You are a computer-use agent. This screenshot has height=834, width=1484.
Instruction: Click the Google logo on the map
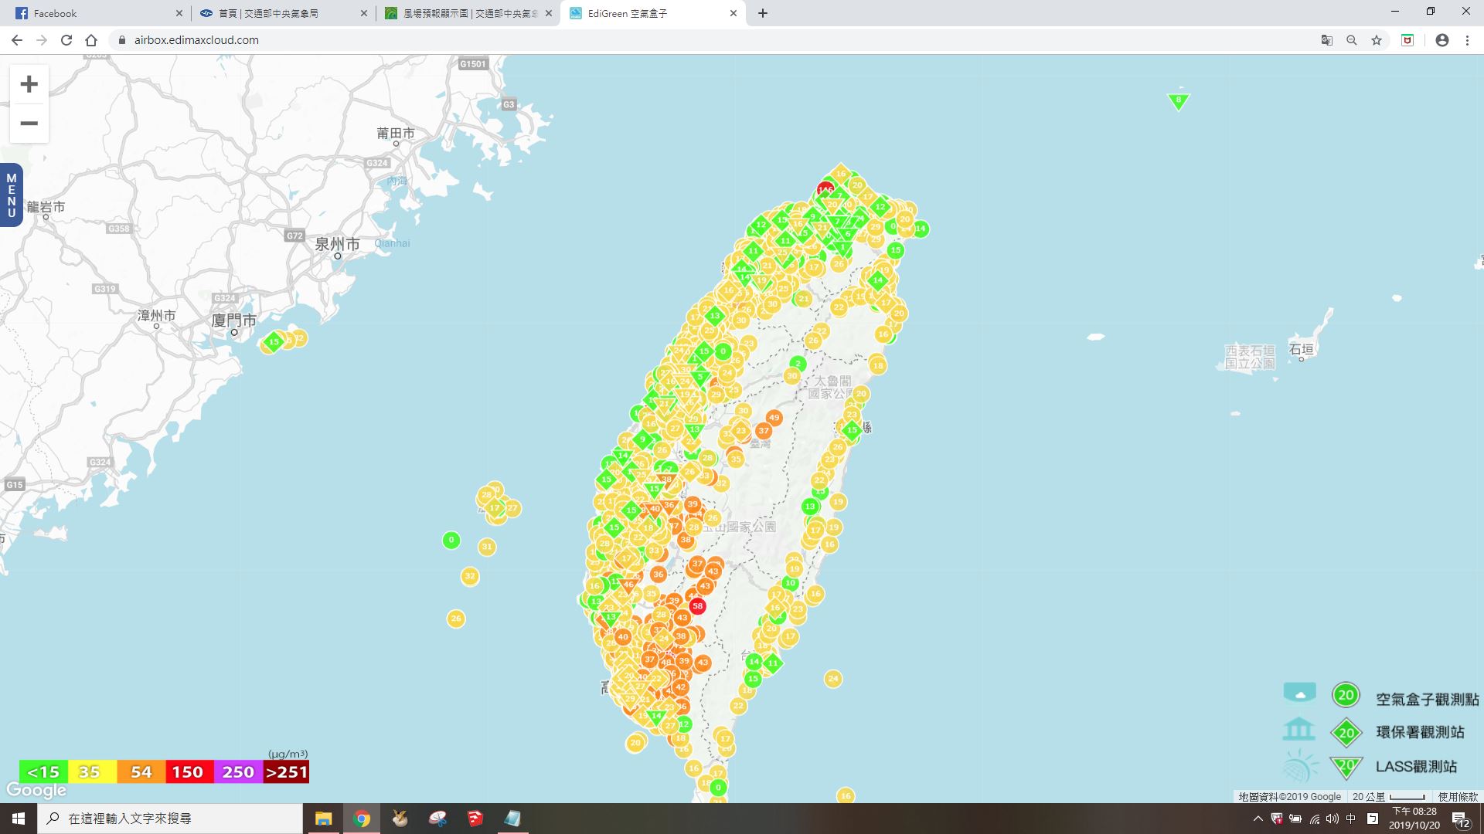(36, 791)
